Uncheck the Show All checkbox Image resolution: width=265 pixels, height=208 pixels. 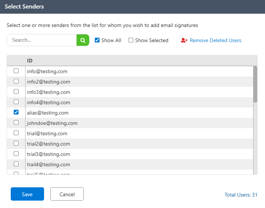[x=97, y=40]
